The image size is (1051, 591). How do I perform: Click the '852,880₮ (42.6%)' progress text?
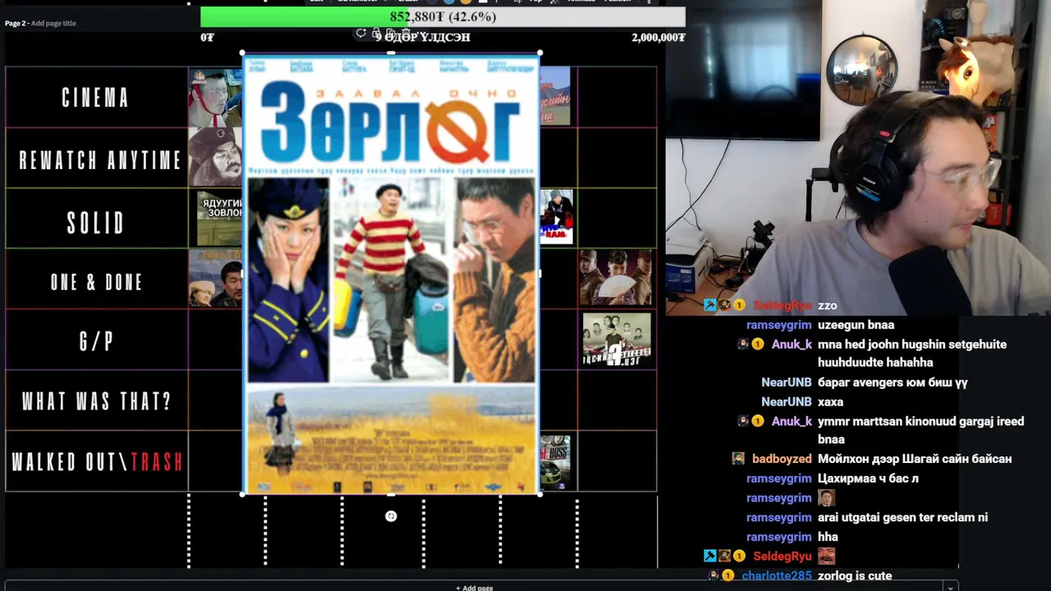[x=443, y=16]
